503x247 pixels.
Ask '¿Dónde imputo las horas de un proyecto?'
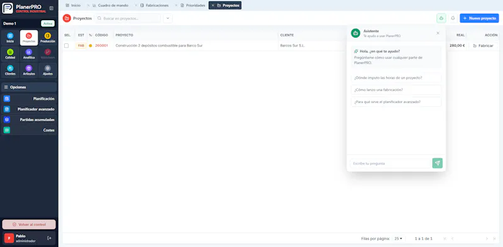(396, 78)
